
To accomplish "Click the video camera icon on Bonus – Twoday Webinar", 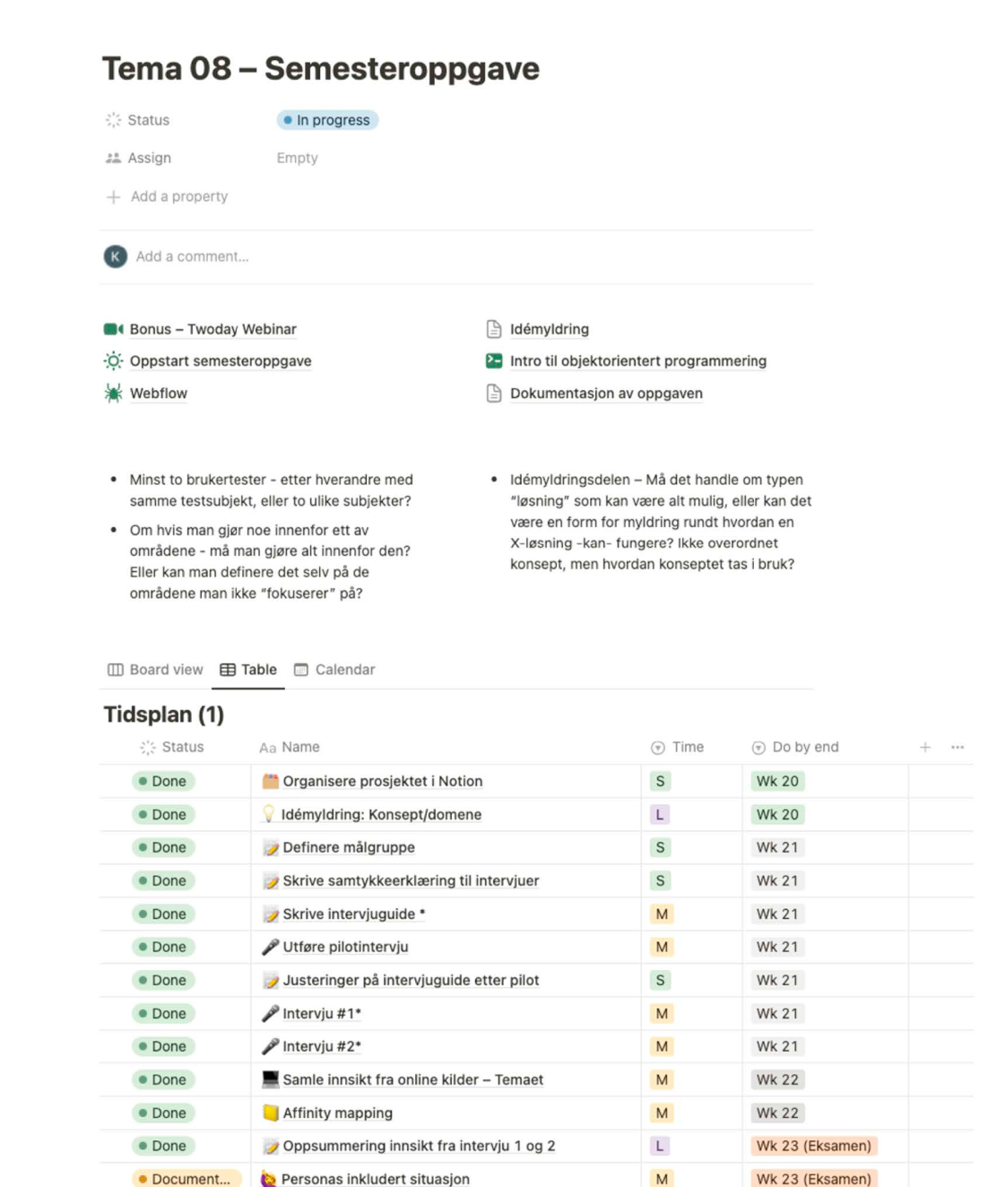I will pos(114,329).
